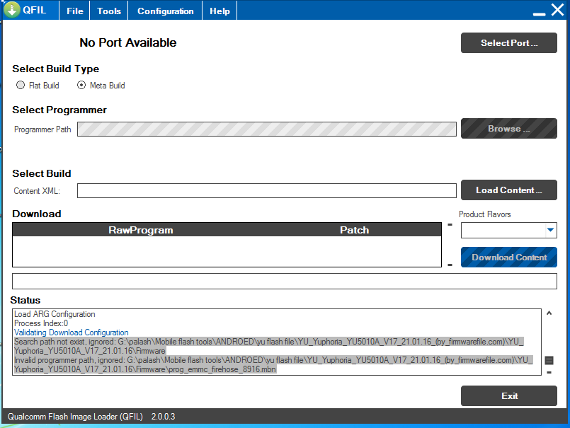Screen dimensions: 570x428
Task: Click the Patch column header
Action: click(355, 230)
